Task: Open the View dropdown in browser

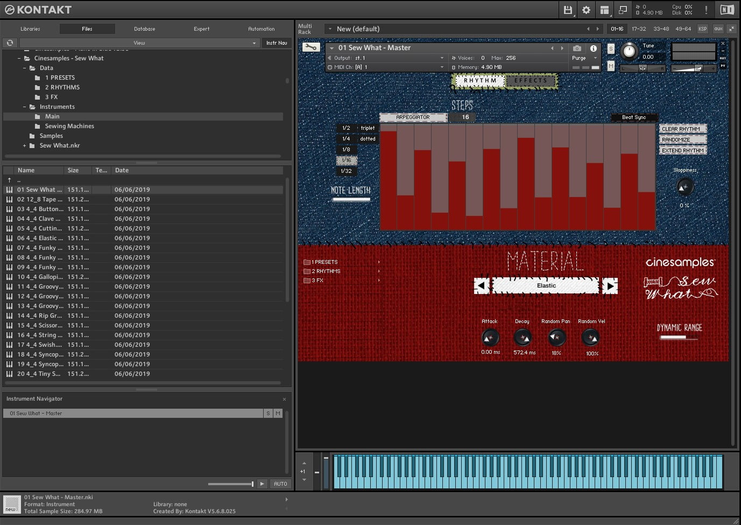Action: coord(139,43)
